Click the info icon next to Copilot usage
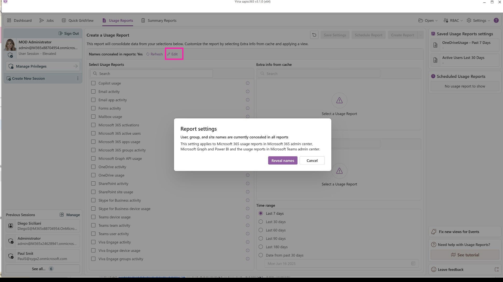 click(247, 83)
